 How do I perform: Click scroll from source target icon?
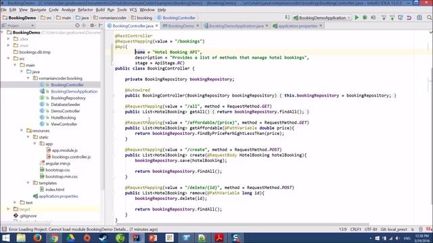pos(77,26)
